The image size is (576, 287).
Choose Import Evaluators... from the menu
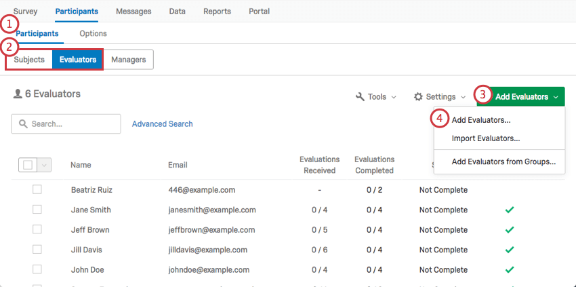pyautogui.click(x=485, y=138)
